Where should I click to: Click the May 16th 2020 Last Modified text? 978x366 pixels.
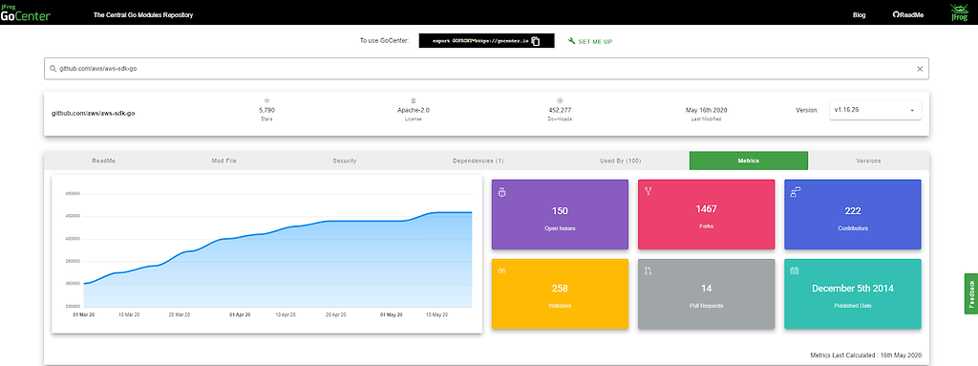click(x=706, y=110)
